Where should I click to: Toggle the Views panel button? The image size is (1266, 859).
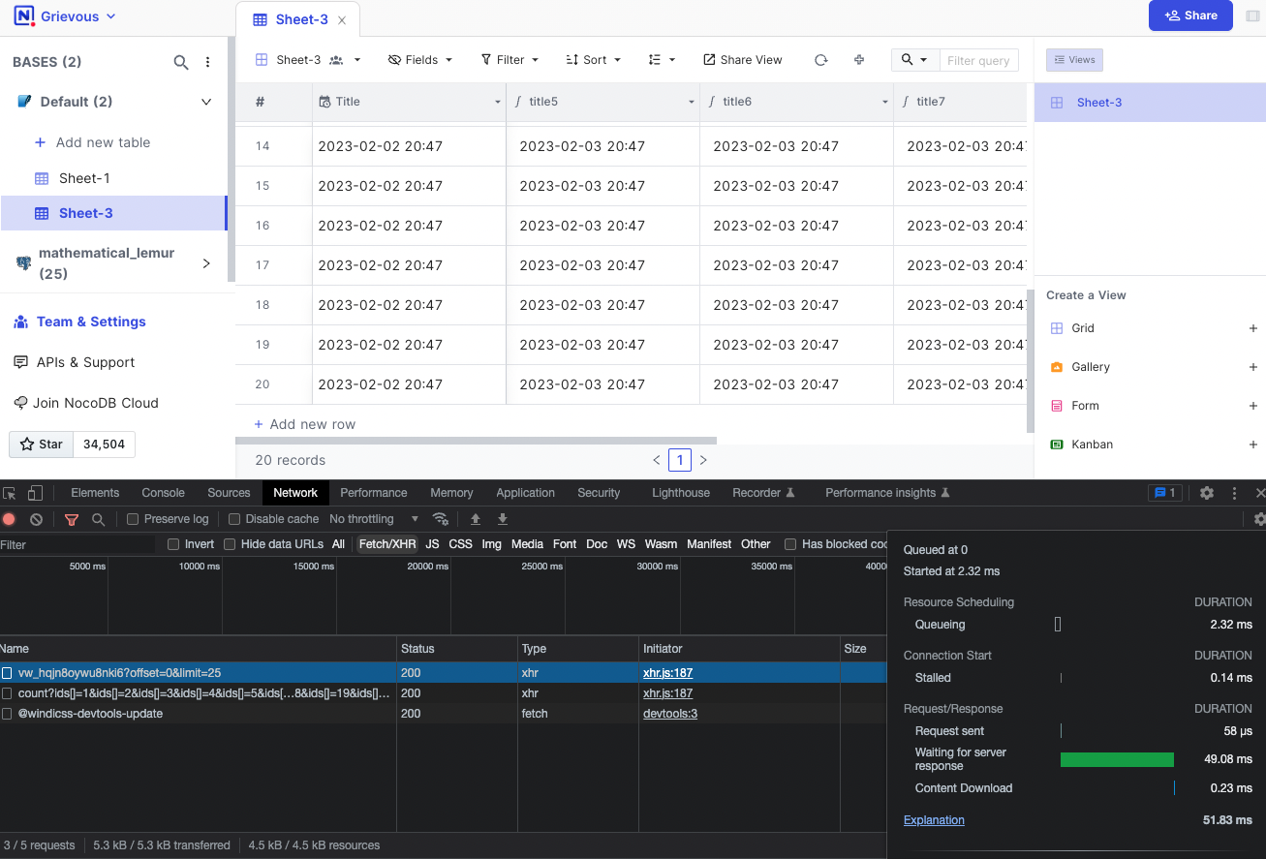point(1074,60)
